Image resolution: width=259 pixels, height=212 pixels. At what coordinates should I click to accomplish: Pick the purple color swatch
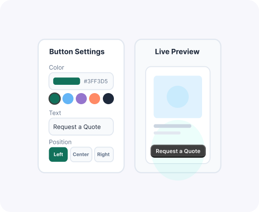pos(81,99)
